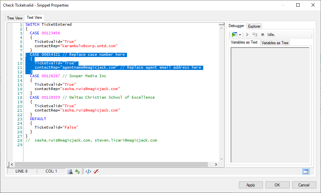Click the CASE 00123456 line
This screenshot has height=193, width=321.
pos(45,33)
